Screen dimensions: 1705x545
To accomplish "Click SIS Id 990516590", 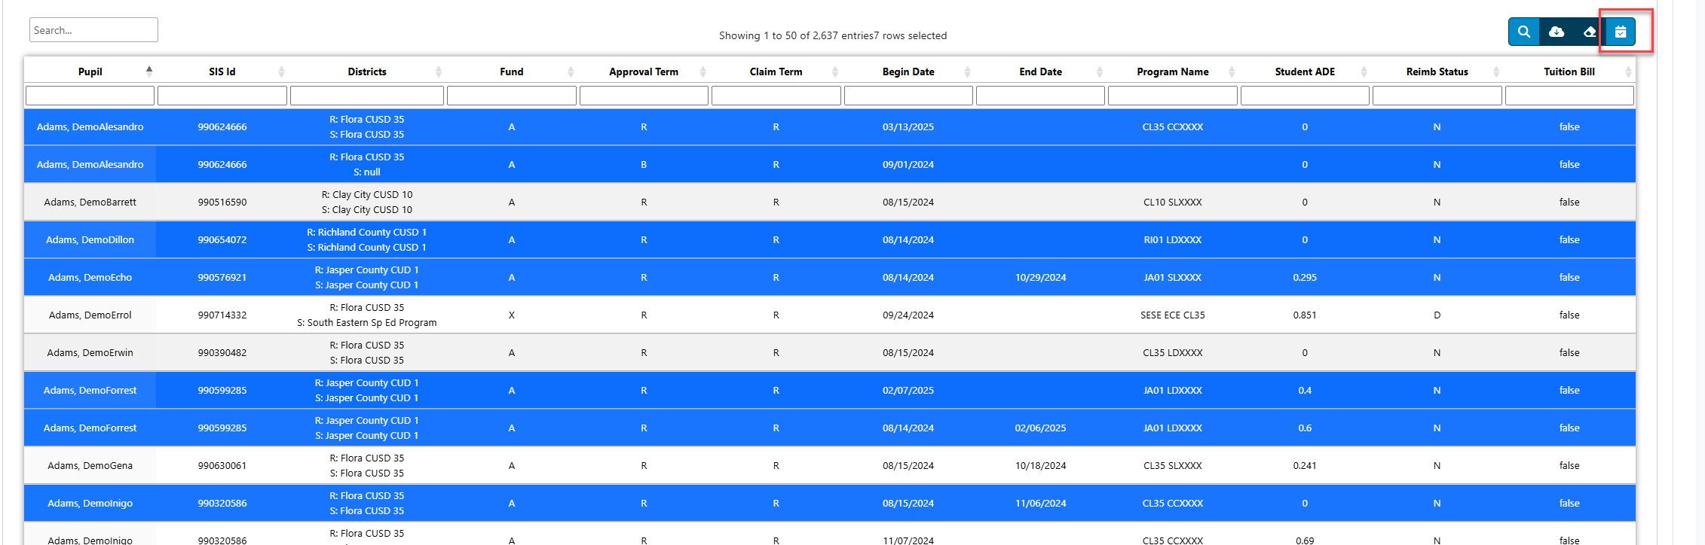I will tap(222, 202).
